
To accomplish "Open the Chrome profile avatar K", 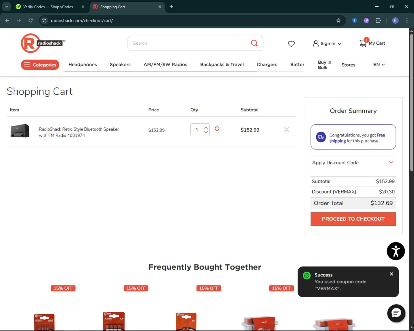I will (x=395, y=20).
